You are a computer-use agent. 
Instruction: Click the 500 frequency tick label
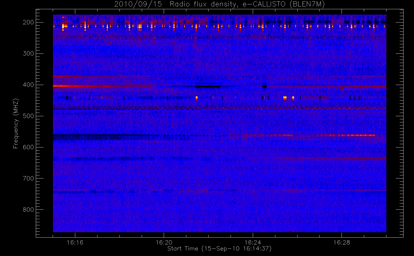pyautogui.click(x=28, y=116)
